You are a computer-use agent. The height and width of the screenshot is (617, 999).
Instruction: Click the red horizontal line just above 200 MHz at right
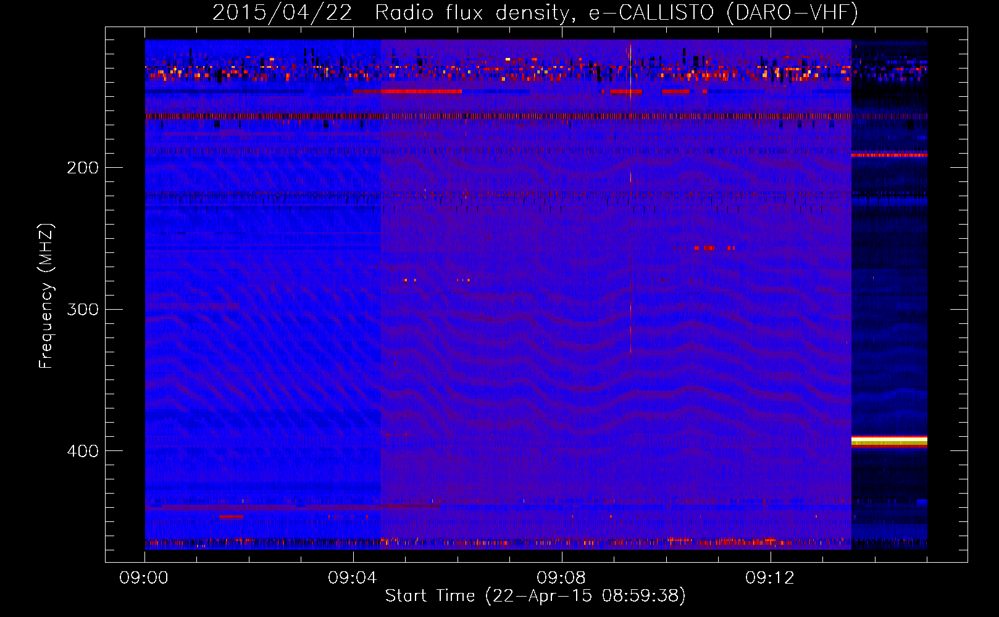[889, 155]
